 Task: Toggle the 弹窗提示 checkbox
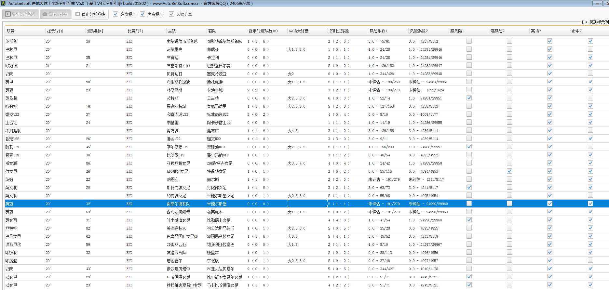pos(115,14)
